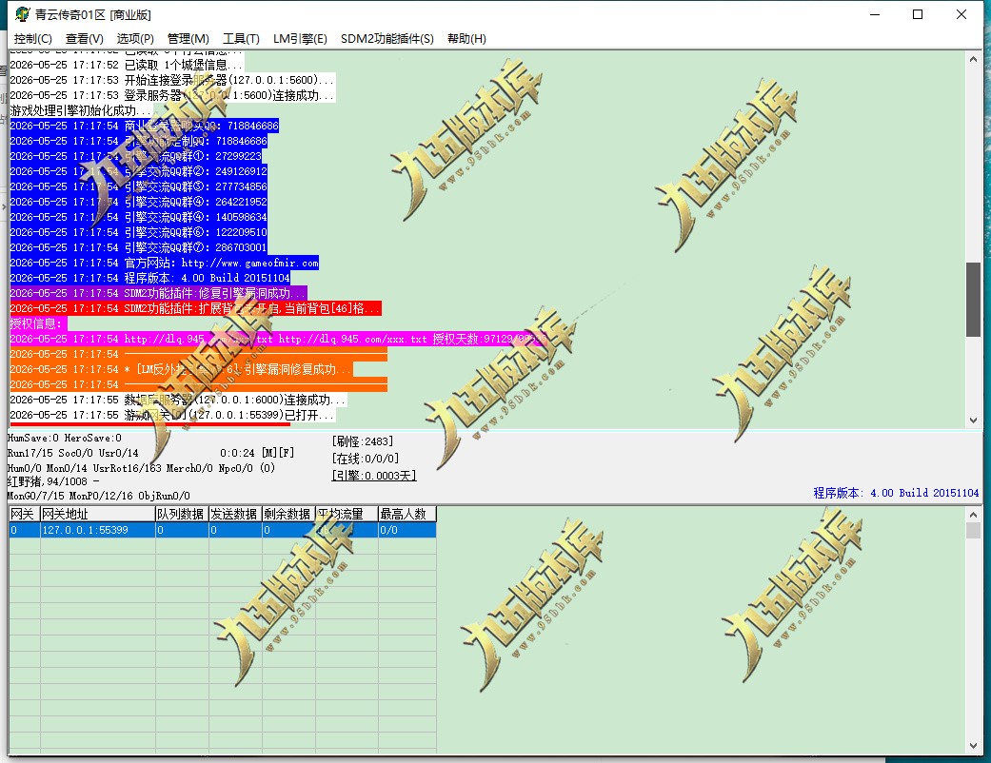Click the 最高人数 column header
Viewport: 991px width, 763px height.
pyautogui.click(x=407, y=514)
